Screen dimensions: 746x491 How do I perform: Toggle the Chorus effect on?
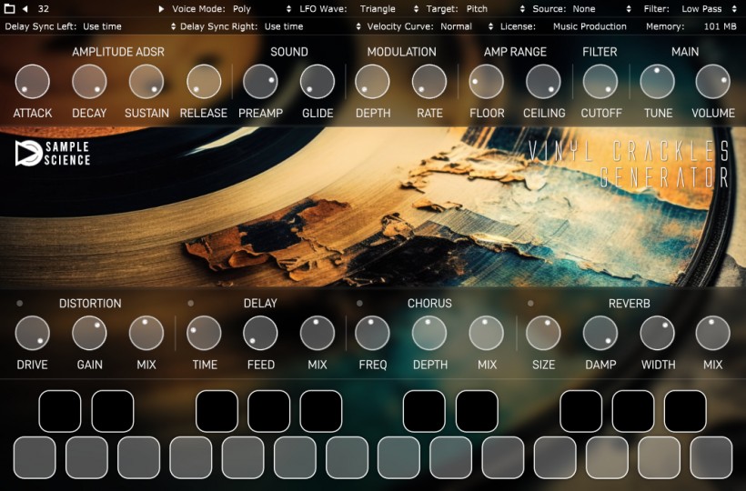[360, 303]
